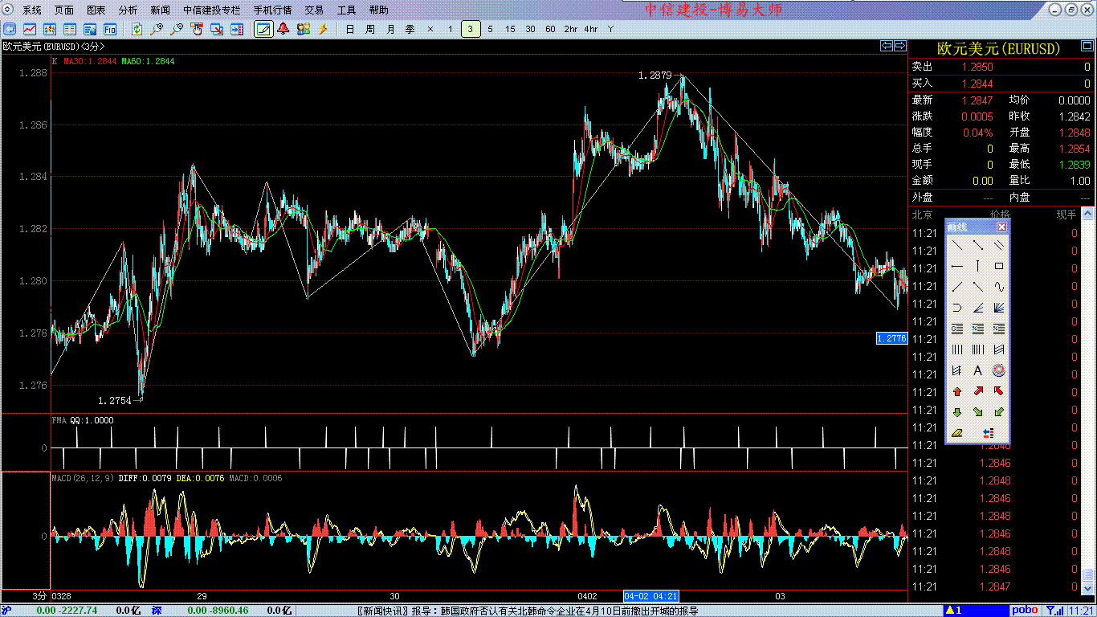
Task: Select the text annotation tool A
Action: pos(978,370)
